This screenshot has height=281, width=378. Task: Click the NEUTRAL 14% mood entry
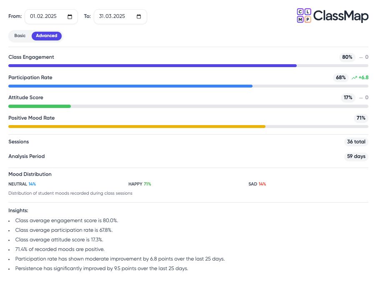(x=22, y=184)
